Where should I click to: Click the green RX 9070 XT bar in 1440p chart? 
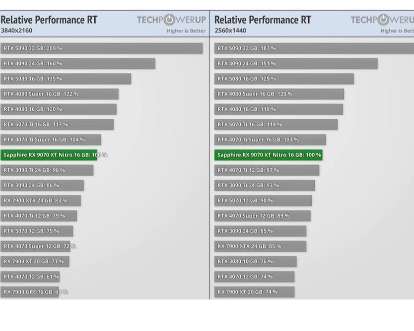[269, 155]
